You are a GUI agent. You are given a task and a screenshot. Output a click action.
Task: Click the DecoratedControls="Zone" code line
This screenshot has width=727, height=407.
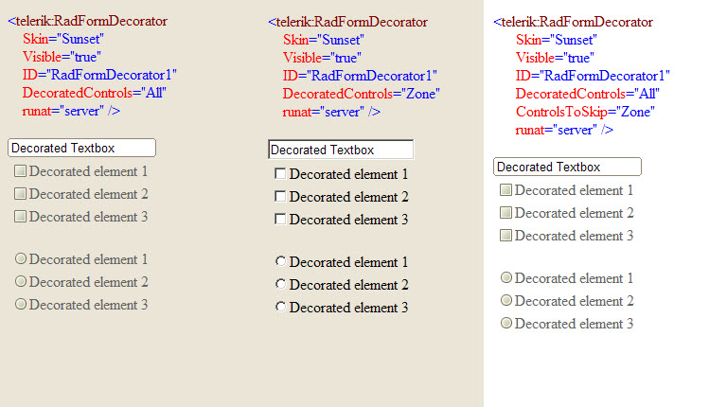point(362,94)
